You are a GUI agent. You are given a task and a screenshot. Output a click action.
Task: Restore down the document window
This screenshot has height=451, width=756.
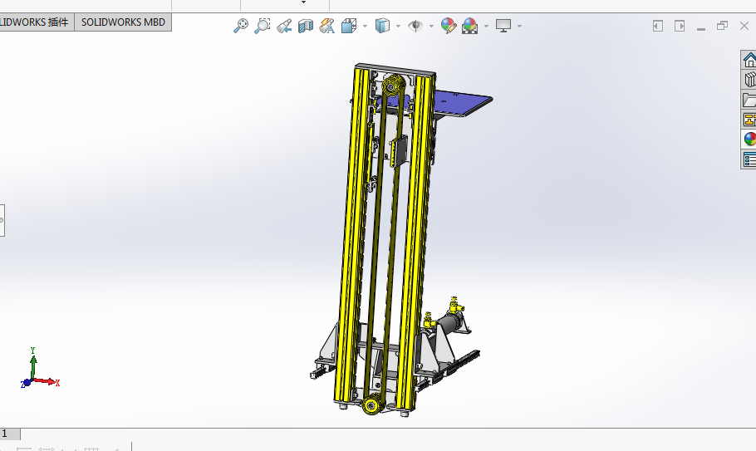point(722,26)
